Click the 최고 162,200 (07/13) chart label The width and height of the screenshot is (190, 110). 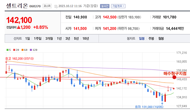click(x=19, y=59)
